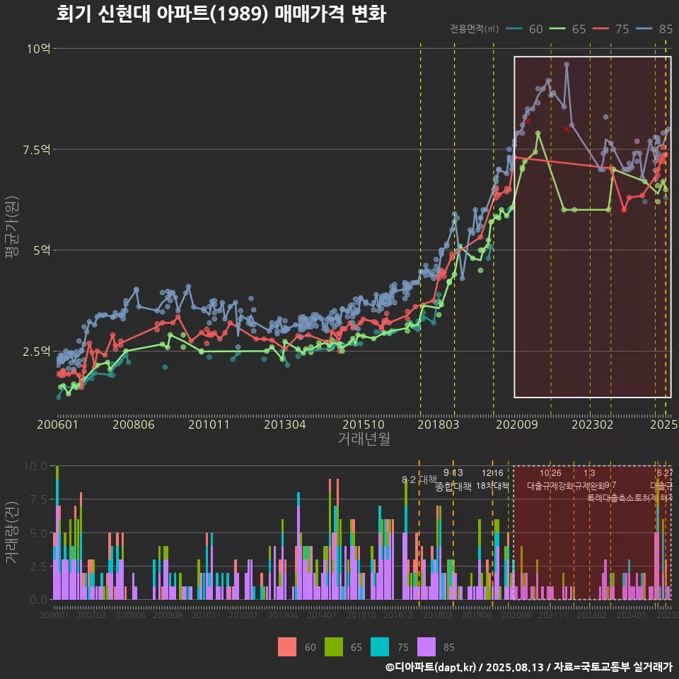Image resolution: width=679 pixels, height=679 pixels.
Task: Click the 5억 y-axis label
Action: tap(42, 250)
